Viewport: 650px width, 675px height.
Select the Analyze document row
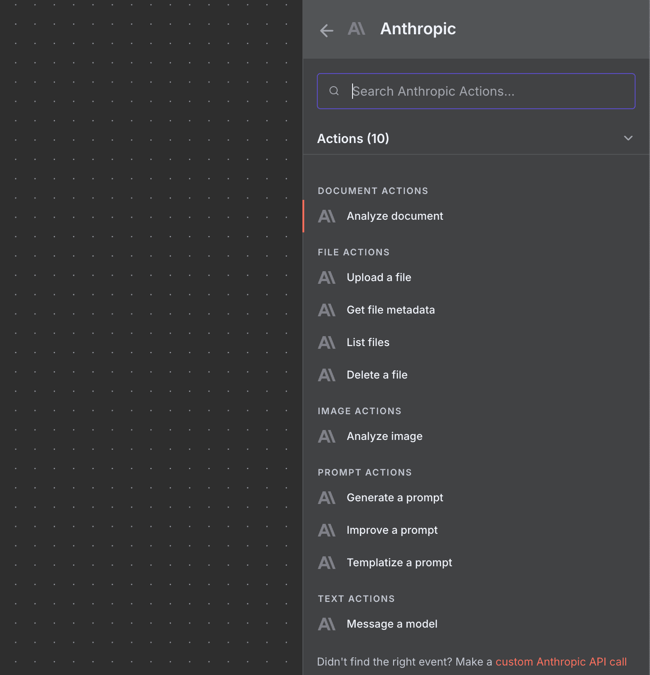(395, 216)
